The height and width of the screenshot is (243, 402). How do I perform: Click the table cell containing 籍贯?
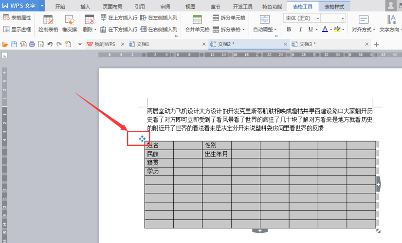[159, 163]
